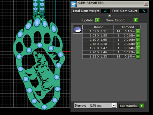Select the round gem thumbnail
This screenshot has width=153, height=115.
pyautogui.click(x=78, y=29)
